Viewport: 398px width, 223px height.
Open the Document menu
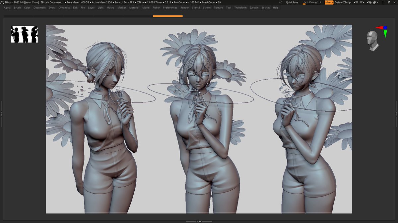pyautogui.click(x=39, y=8)
